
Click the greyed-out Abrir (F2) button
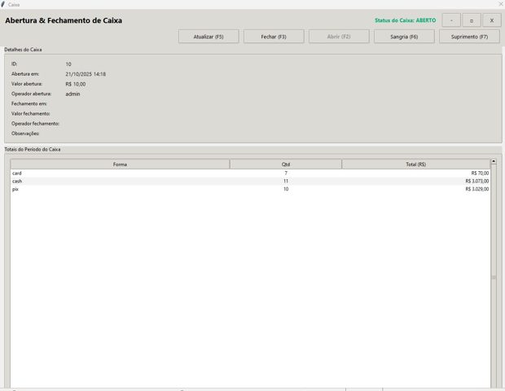pos(339,37)
